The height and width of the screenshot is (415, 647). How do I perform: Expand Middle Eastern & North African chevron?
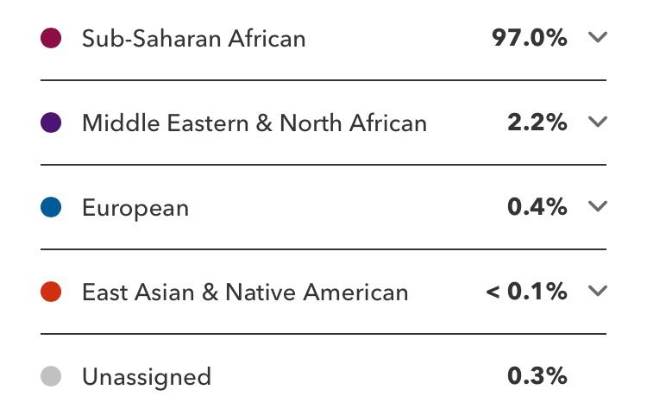[598, 123]
